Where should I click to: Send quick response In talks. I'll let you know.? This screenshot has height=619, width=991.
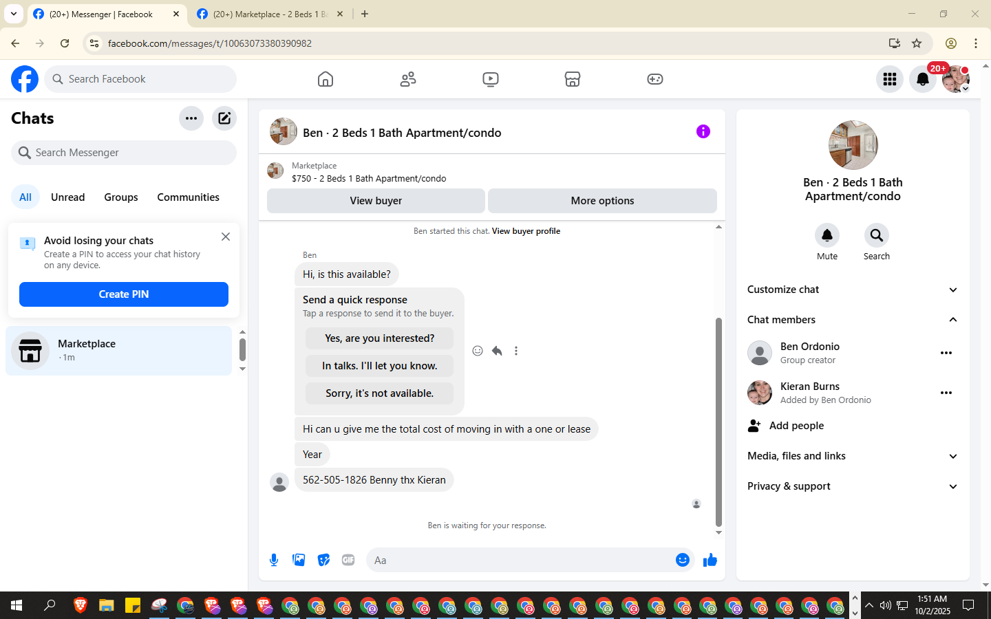coord(379,366)
